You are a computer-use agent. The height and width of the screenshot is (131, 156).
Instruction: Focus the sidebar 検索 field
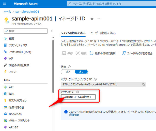click(x=26, y=31)
